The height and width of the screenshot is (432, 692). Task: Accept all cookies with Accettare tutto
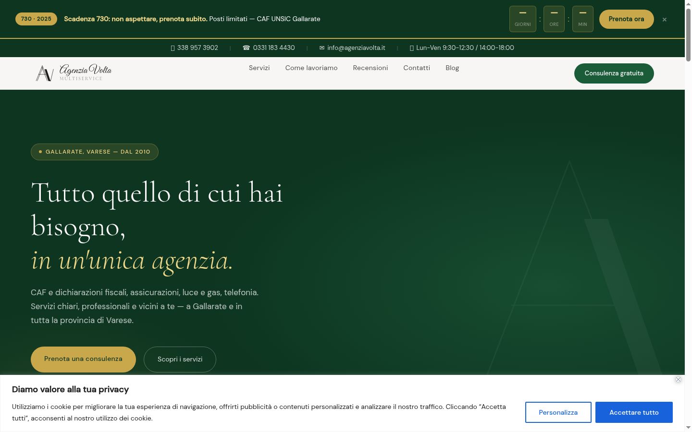point(634,412)
